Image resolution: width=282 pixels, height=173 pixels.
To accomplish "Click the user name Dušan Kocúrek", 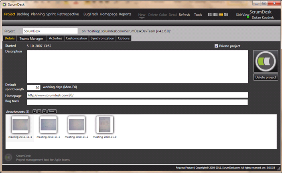I will (263, 18).
